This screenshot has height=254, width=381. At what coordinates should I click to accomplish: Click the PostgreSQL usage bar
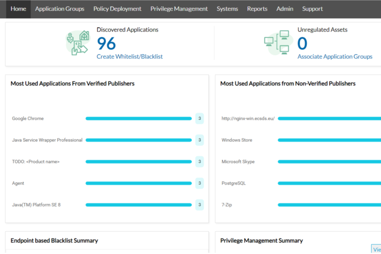(329, 183)
